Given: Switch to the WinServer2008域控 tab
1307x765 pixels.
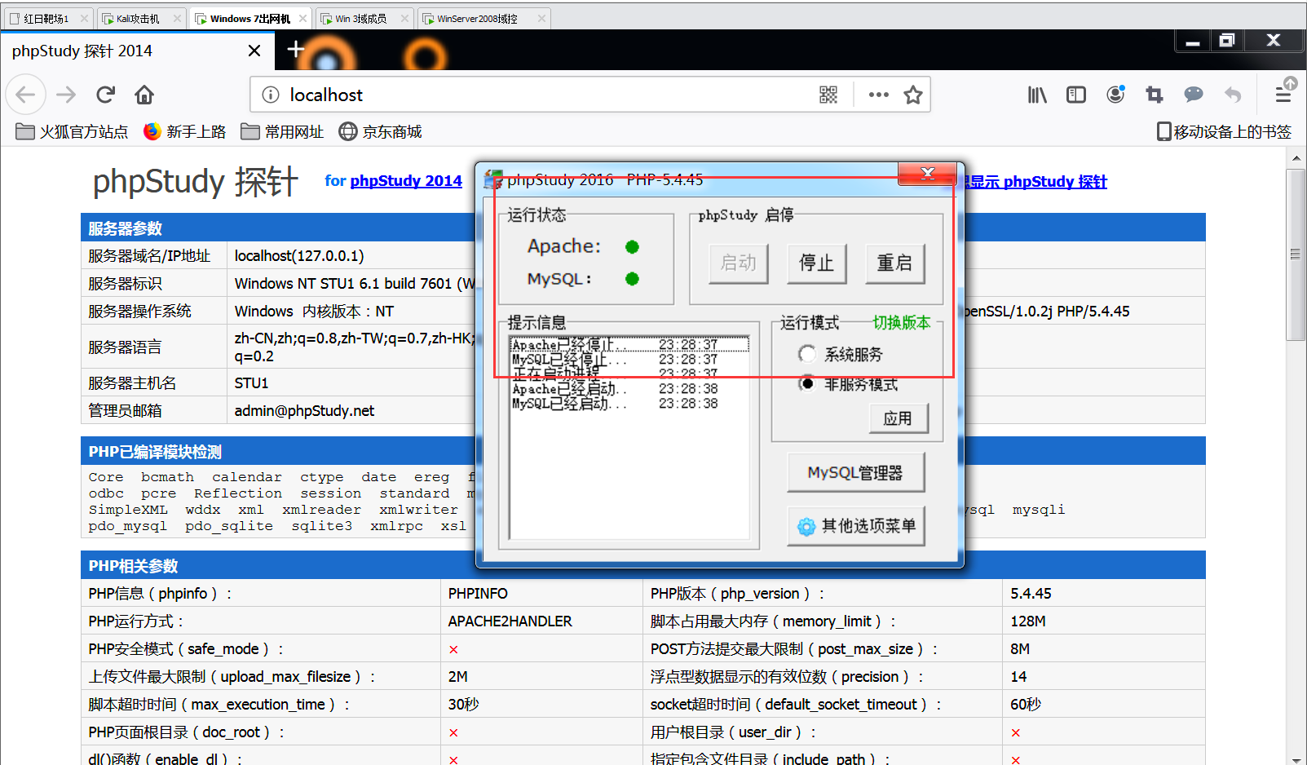Looking at the screenshot, I should point(479,17).
